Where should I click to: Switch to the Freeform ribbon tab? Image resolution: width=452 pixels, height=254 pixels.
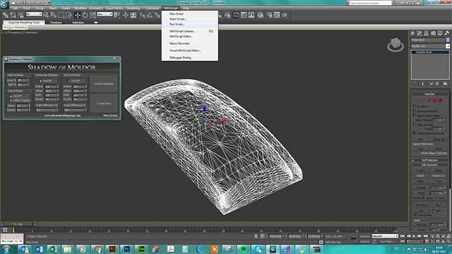pyautogui.click(x=56, y=23)
